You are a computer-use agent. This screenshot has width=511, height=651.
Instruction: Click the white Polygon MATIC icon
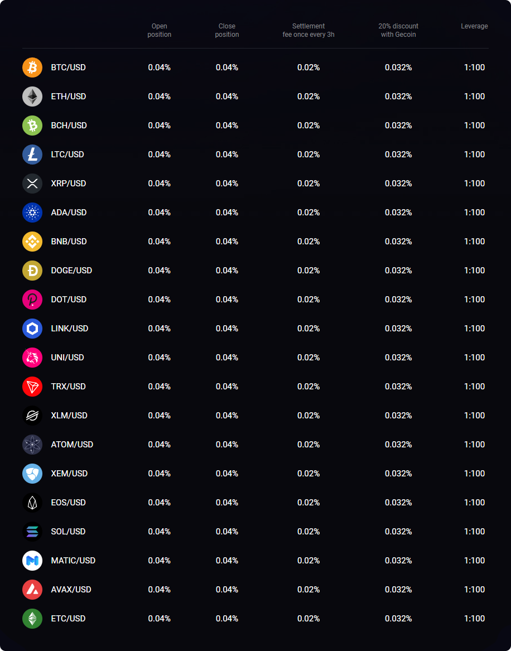pyautogui.click(x=32, y=561)
